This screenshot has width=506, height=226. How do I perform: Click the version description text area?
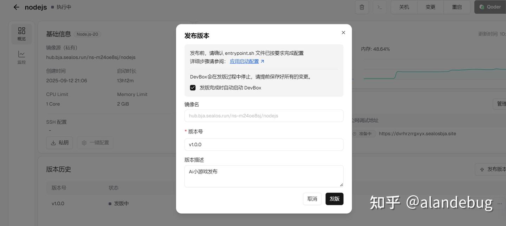coord(264,176)
